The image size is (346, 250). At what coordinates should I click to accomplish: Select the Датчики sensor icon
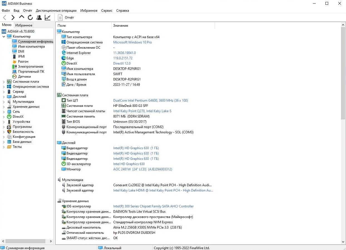(14, 77)
